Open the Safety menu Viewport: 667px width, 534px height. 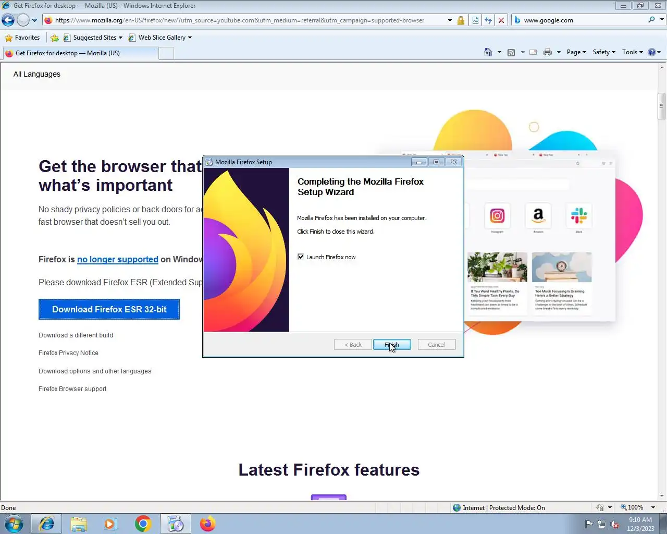click(x=604, y=52)
